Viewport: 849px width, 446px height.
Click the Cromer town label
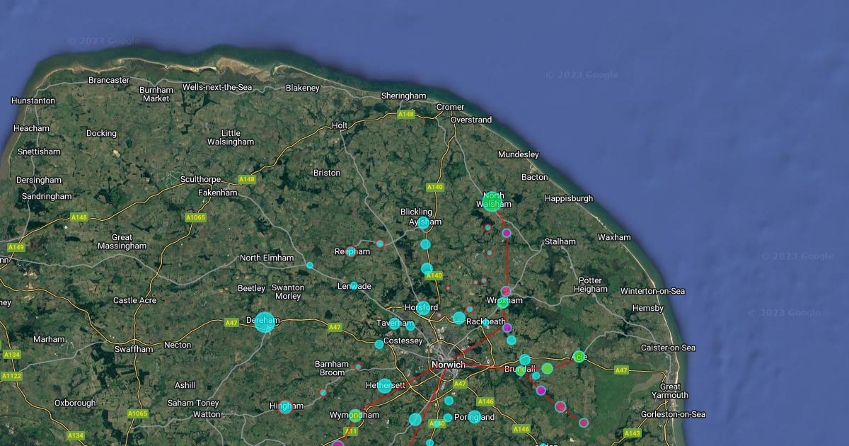pyautogui.click(x=450, y=108)
